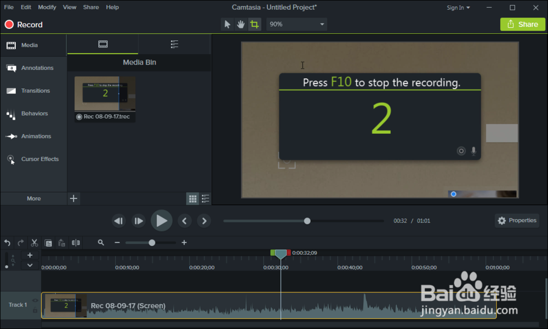Cut selection with scissors icon
The height and width of the screenshot is (329, 548).
34,243
